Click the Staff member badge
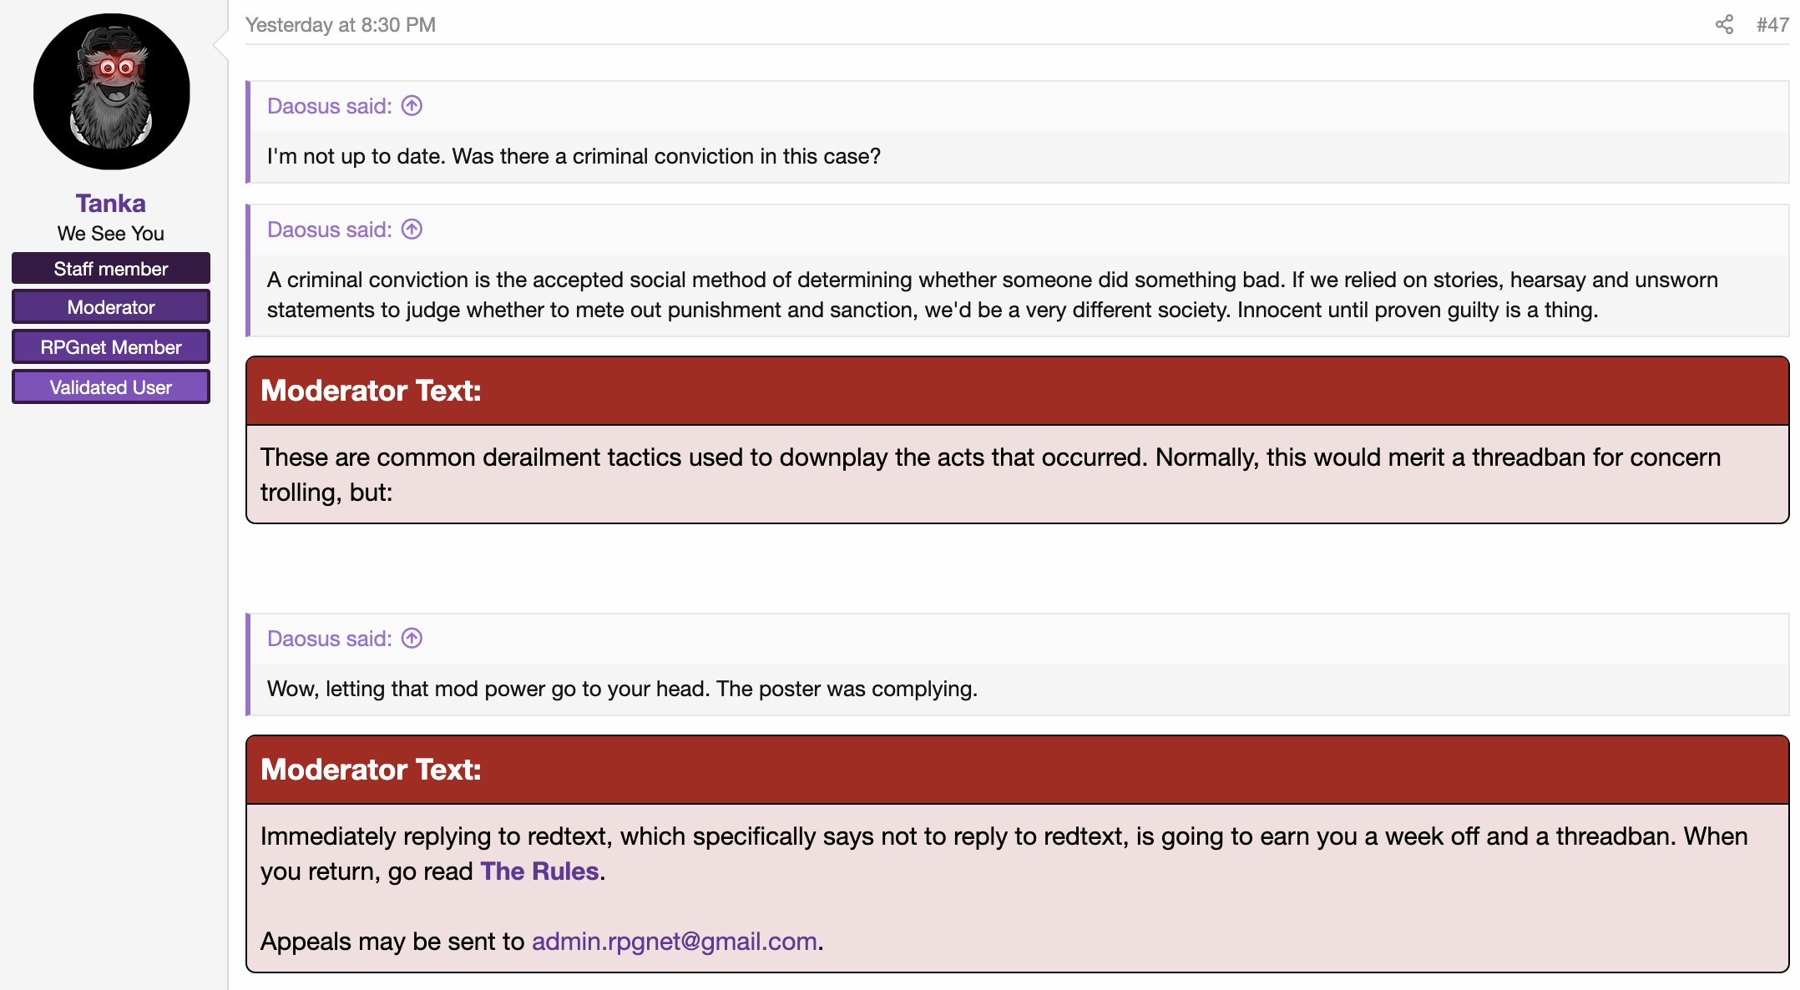Viewport: 1800px width, 990px height. click(111, 269)
